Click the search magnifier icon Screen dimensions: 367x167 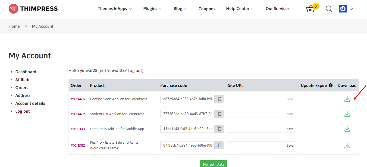click(x=329, y=9)
